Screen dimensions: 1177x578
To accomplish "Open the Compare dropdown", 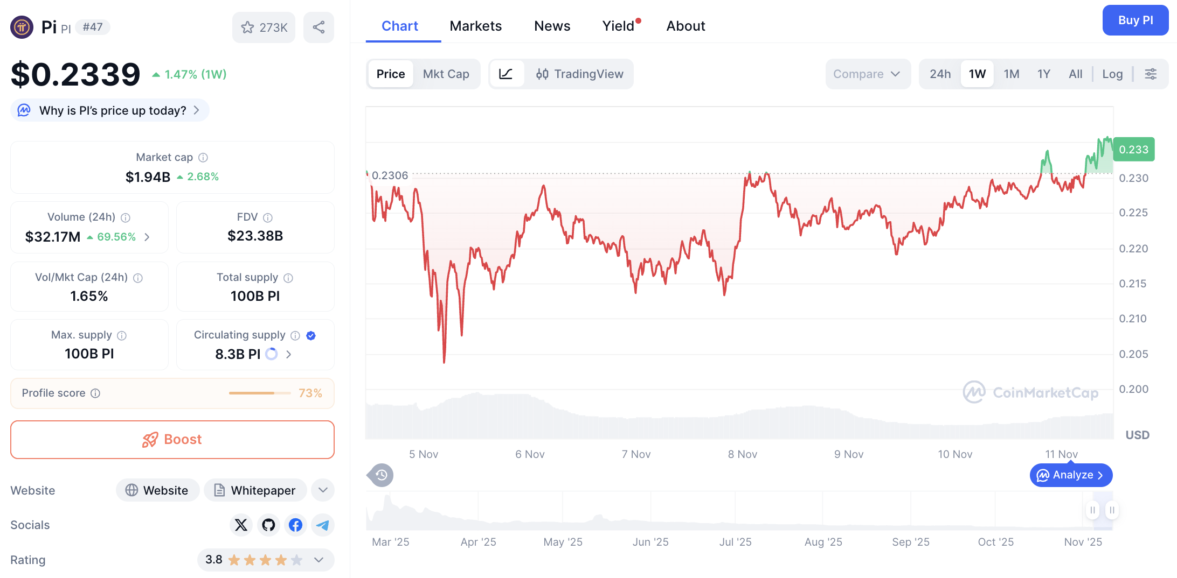I will click(x=868, y=74).
